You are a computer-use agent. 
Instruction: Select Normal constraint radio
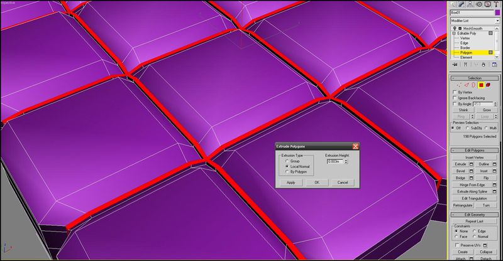tap(475, 237)
